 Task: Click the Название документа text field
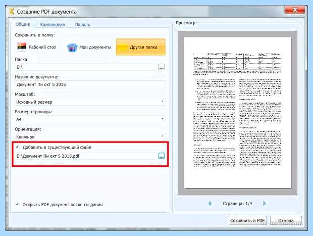click(90, 84)
